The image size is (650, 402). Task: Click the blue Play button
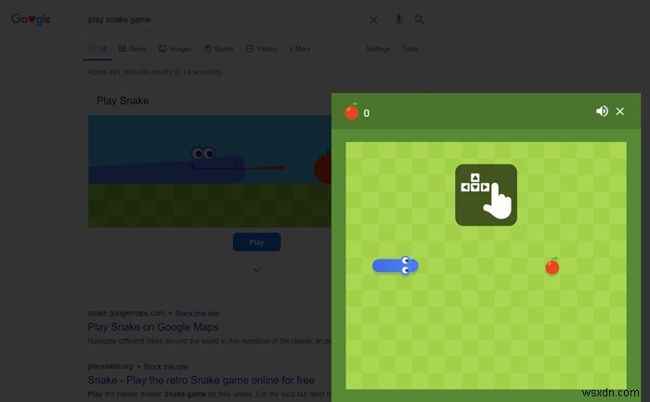pyautogui.click(x=256, y=242)
